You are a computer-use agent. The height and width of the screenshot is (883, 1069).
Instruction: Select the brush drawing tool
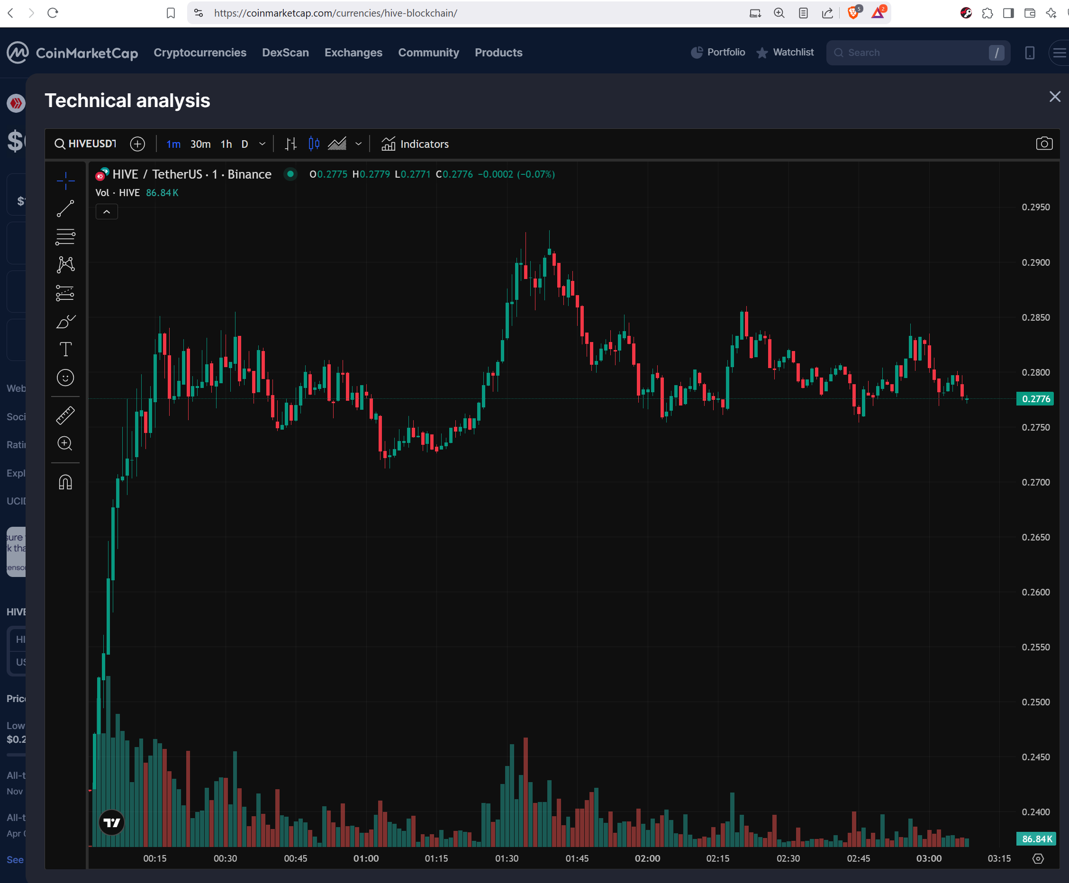click(66, 322)
